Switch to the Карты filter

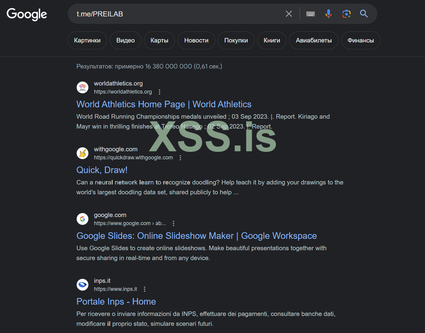tap(159, 40)
